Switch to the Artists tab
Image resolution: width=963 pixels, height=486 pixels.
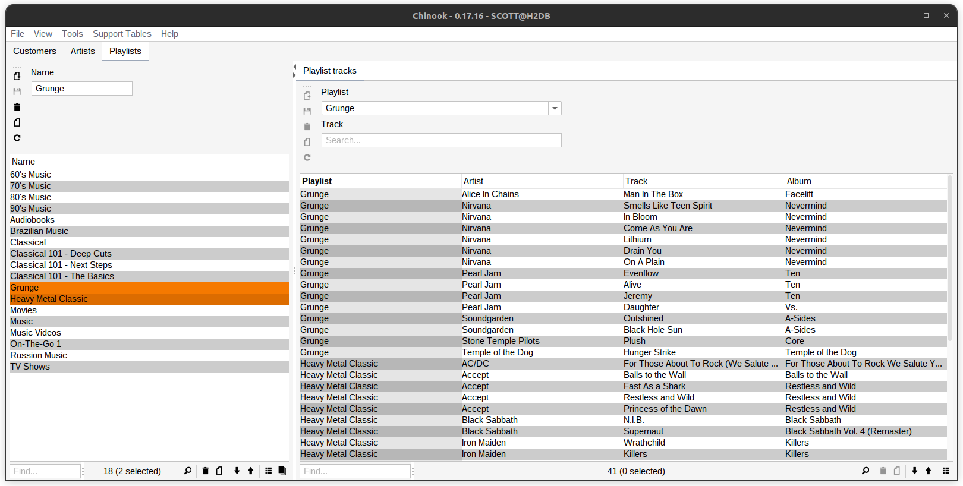click(83, 51)
